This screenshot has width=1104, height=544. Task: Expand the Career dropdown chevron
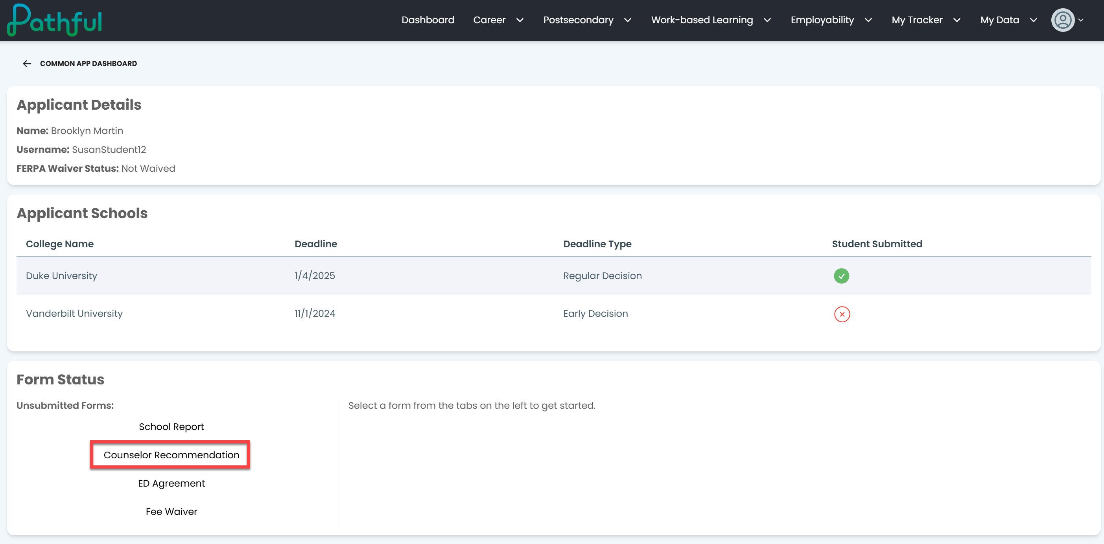(520, 20)
